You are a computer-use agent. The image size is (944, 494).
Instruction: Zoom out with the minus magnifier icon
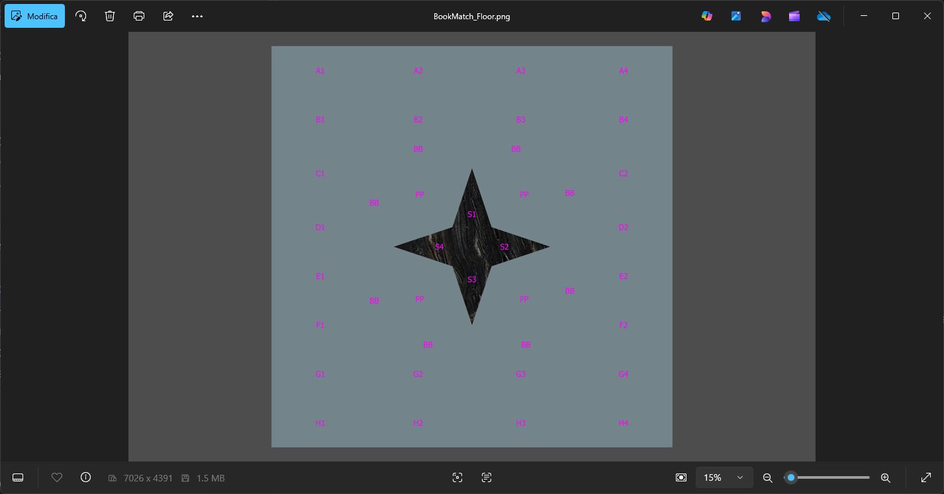click(x=768, y=477)
